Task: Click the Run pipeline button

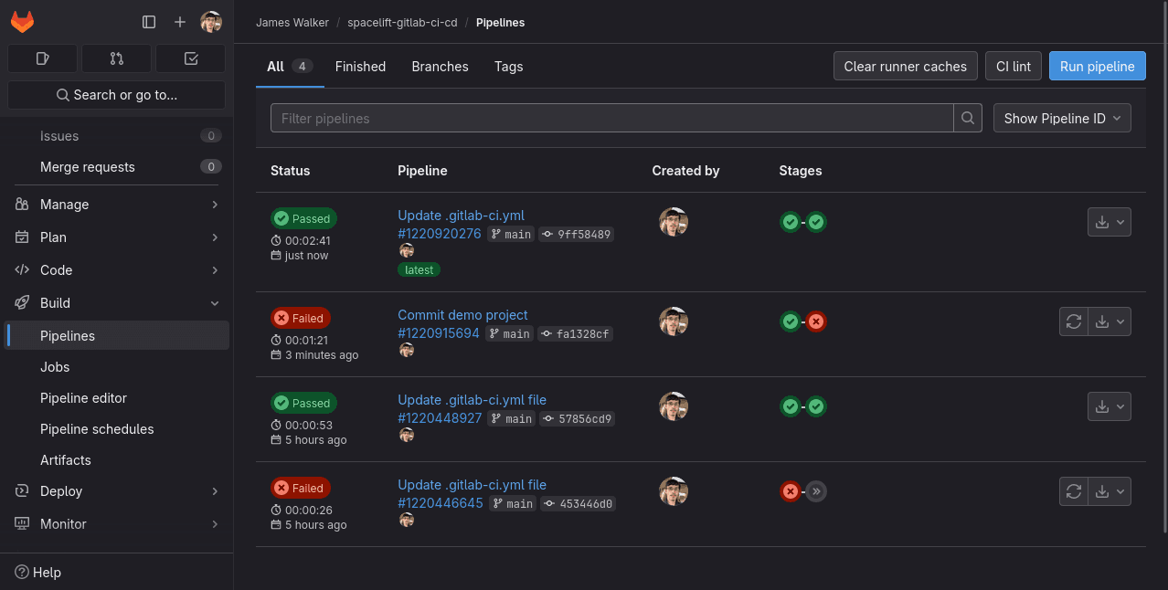Action: click(1097, 66)
